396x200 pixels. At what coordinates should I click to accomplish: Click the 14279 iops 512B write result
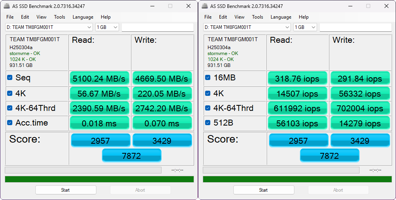click(x=360, y=123)
